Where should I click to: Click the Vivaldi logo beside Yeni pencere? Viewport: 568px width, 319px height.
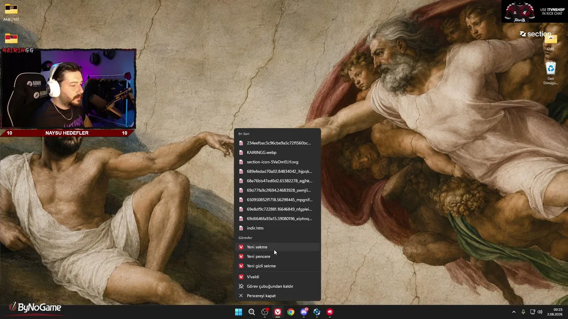click(x=241, y=257)
